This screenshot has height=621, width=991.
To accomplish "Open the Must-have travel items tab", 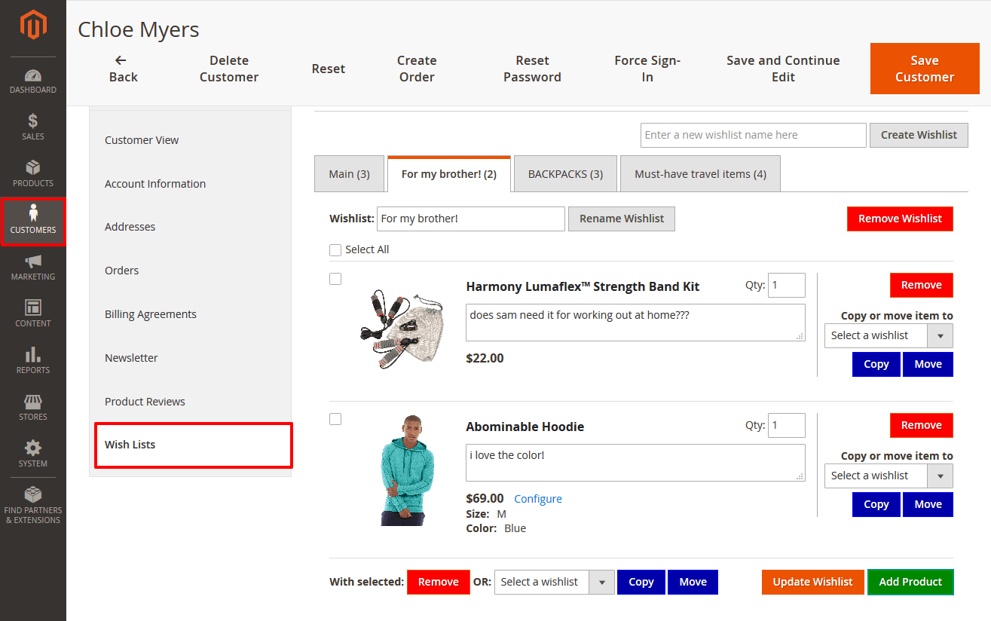I will (x=699, y=173).
